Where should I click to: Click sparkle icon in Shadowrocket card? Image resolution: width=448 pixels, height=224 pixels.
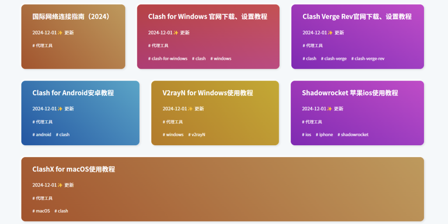[329, 109]
